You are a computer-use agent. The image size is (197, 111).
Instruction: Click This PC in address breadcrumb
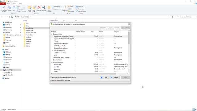[17, 17]
